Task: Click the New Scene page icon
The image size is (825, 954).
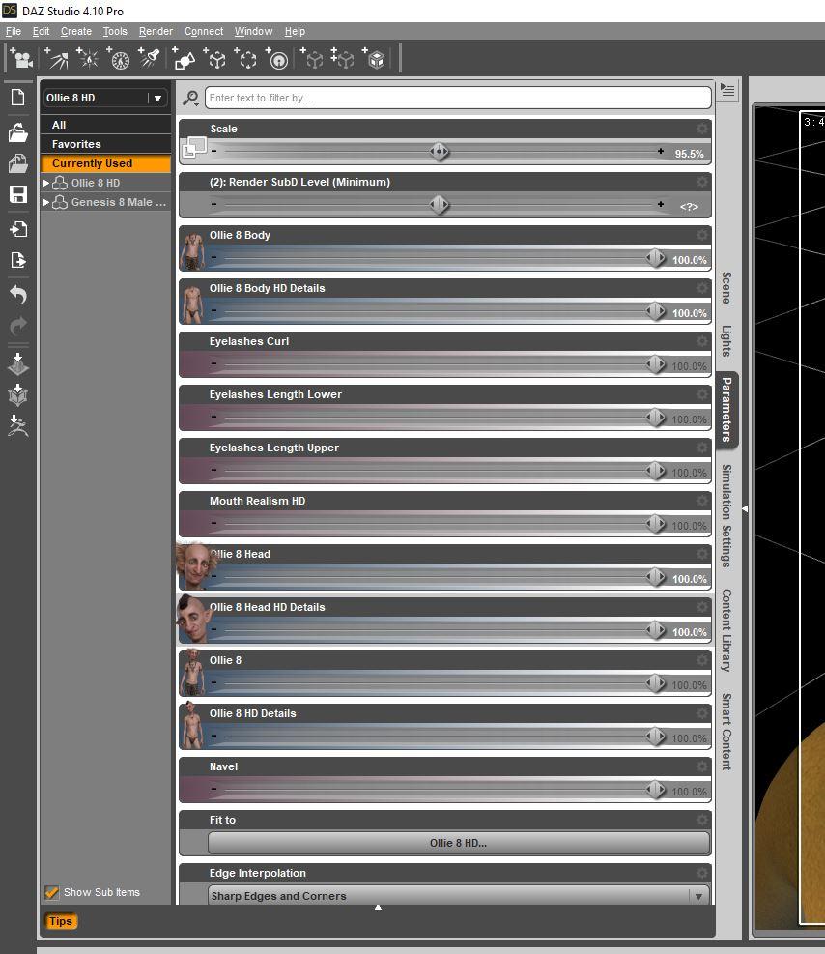Action: click(x=17, y=97)
